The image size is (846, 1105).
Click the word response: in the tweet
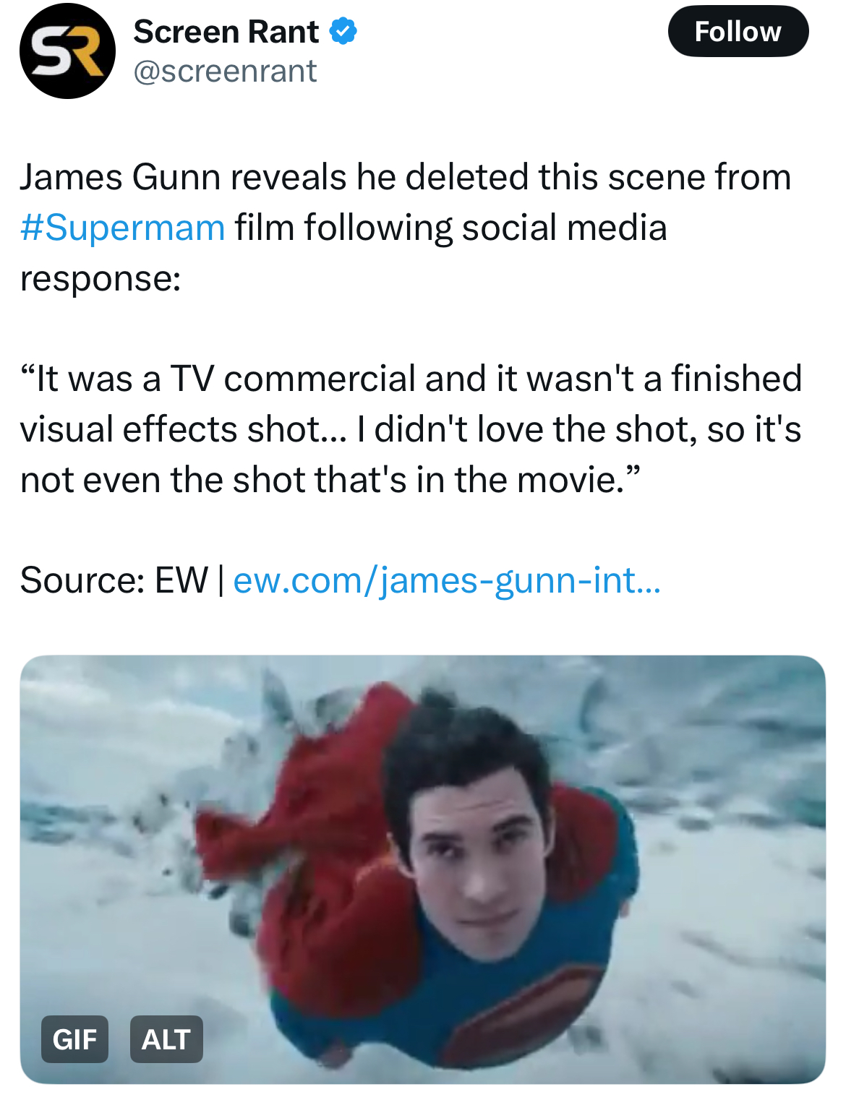pyautogui.click(x=101, y=279)
